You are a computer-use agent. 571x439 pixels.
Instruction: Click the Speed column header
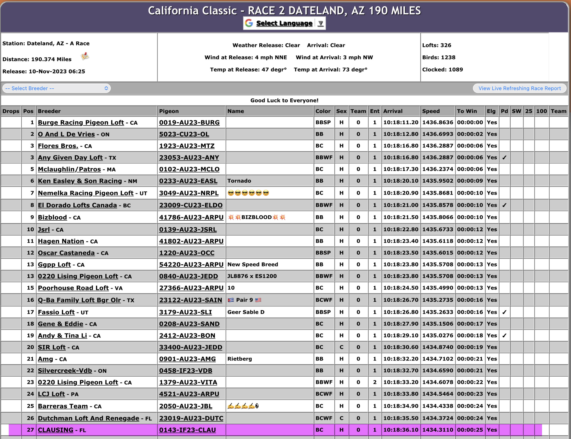[431, 111]
